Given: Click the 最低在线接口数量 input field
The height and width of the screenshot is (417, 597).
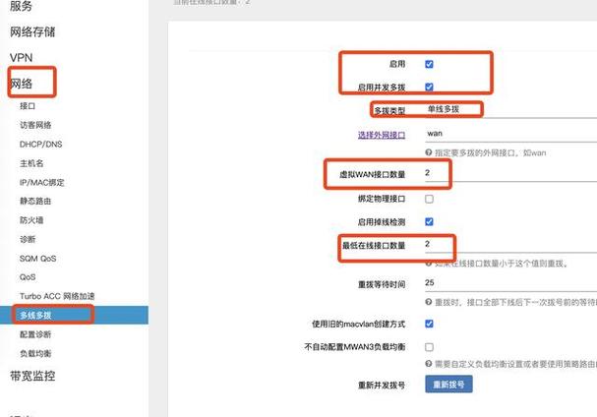Looking at the screenshot, I should pyautogui.click(x=511, y=245).
